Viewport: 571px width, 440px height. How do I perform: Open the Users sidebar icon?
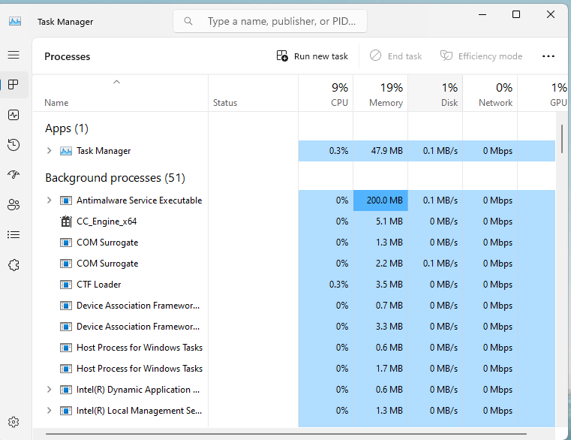coord(14,204)
